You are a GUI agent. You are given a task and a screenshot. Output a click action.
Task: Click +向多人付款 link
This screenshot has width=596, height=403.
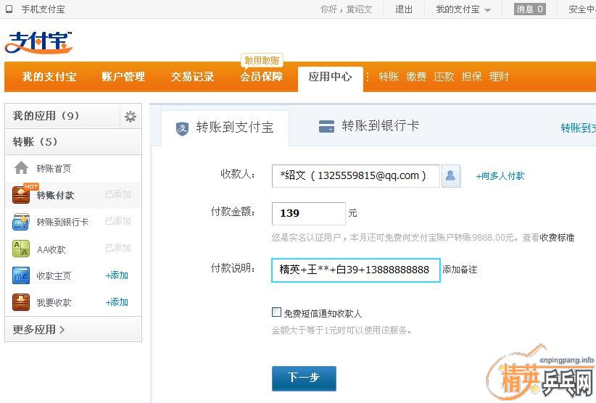coord(500,176)
